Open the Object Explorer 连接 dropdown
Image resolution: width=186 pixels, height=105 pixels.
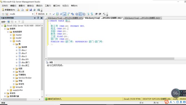tap(3, 22)
